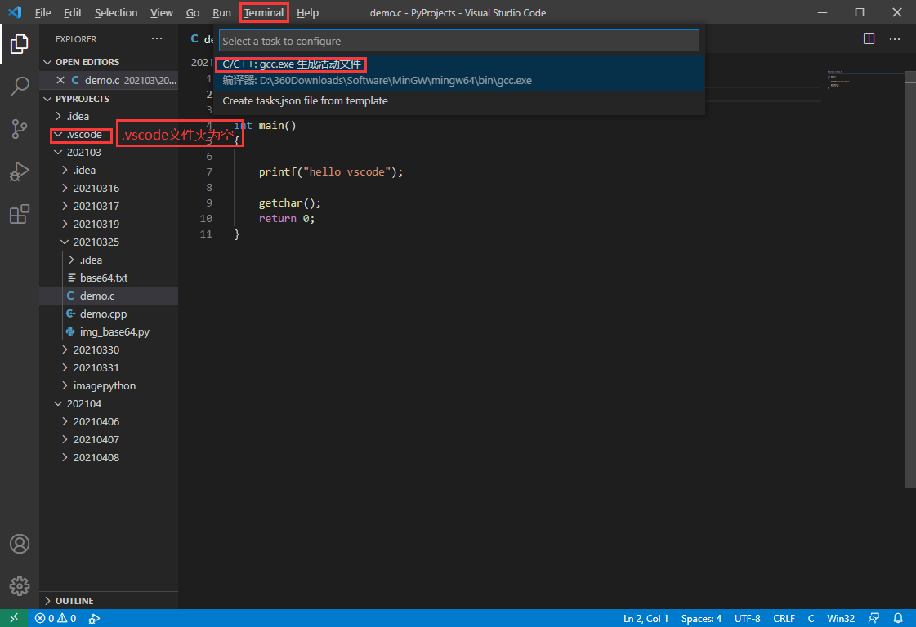Open the Run menu
Screen dimensions: 916x627
tap(221, 12)
